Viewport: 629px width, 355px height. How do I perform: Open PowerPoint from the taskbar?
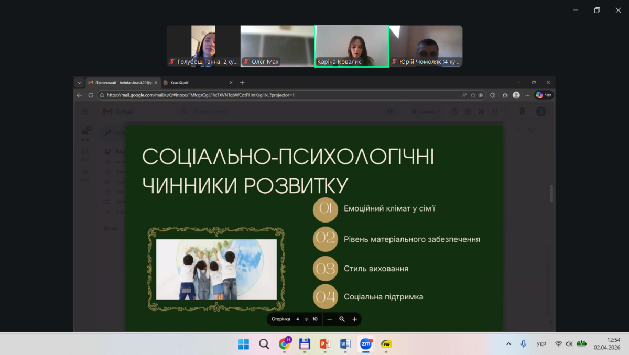[x=324, y=344]
